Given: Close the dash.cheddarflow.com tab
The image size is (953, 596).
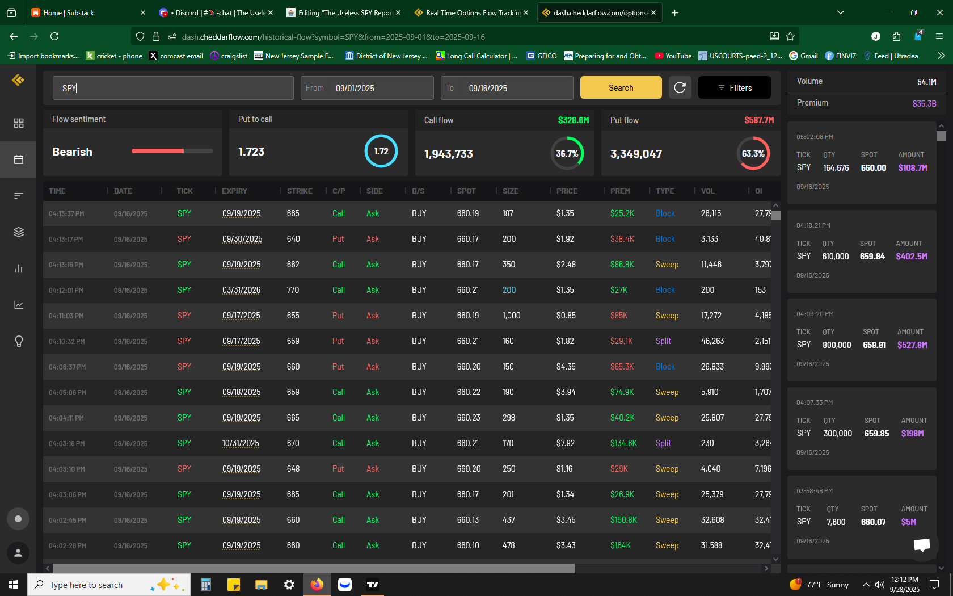Looking at the screenshot, I should click(653, 12).
